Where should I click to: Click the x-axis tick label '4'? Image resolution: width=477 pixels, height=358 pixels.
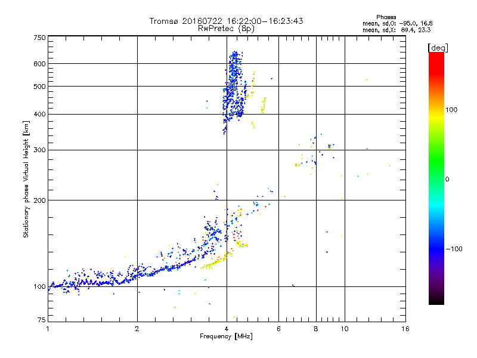227,329
